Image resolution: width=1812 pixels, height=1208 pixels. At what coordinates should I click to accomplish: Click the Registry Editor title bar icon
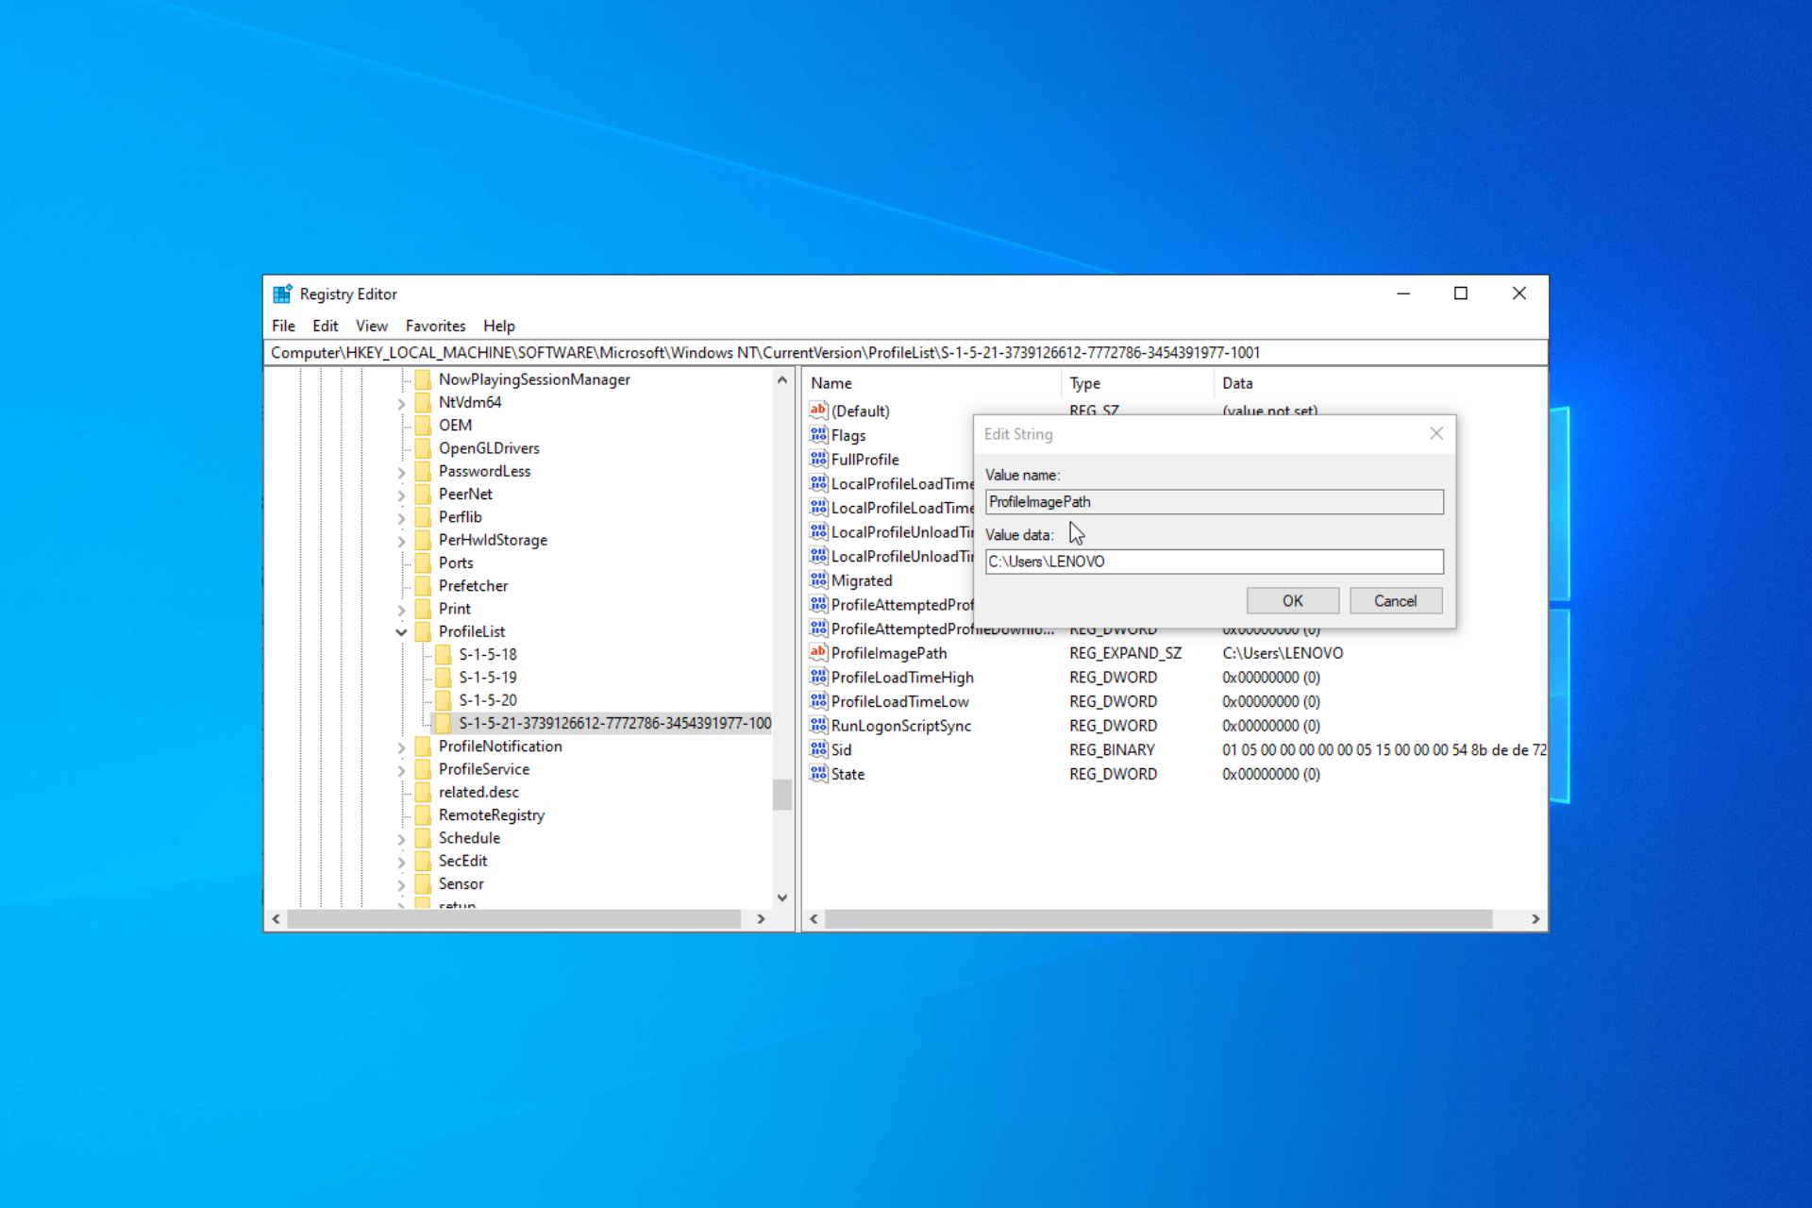(x=282, y=294)
